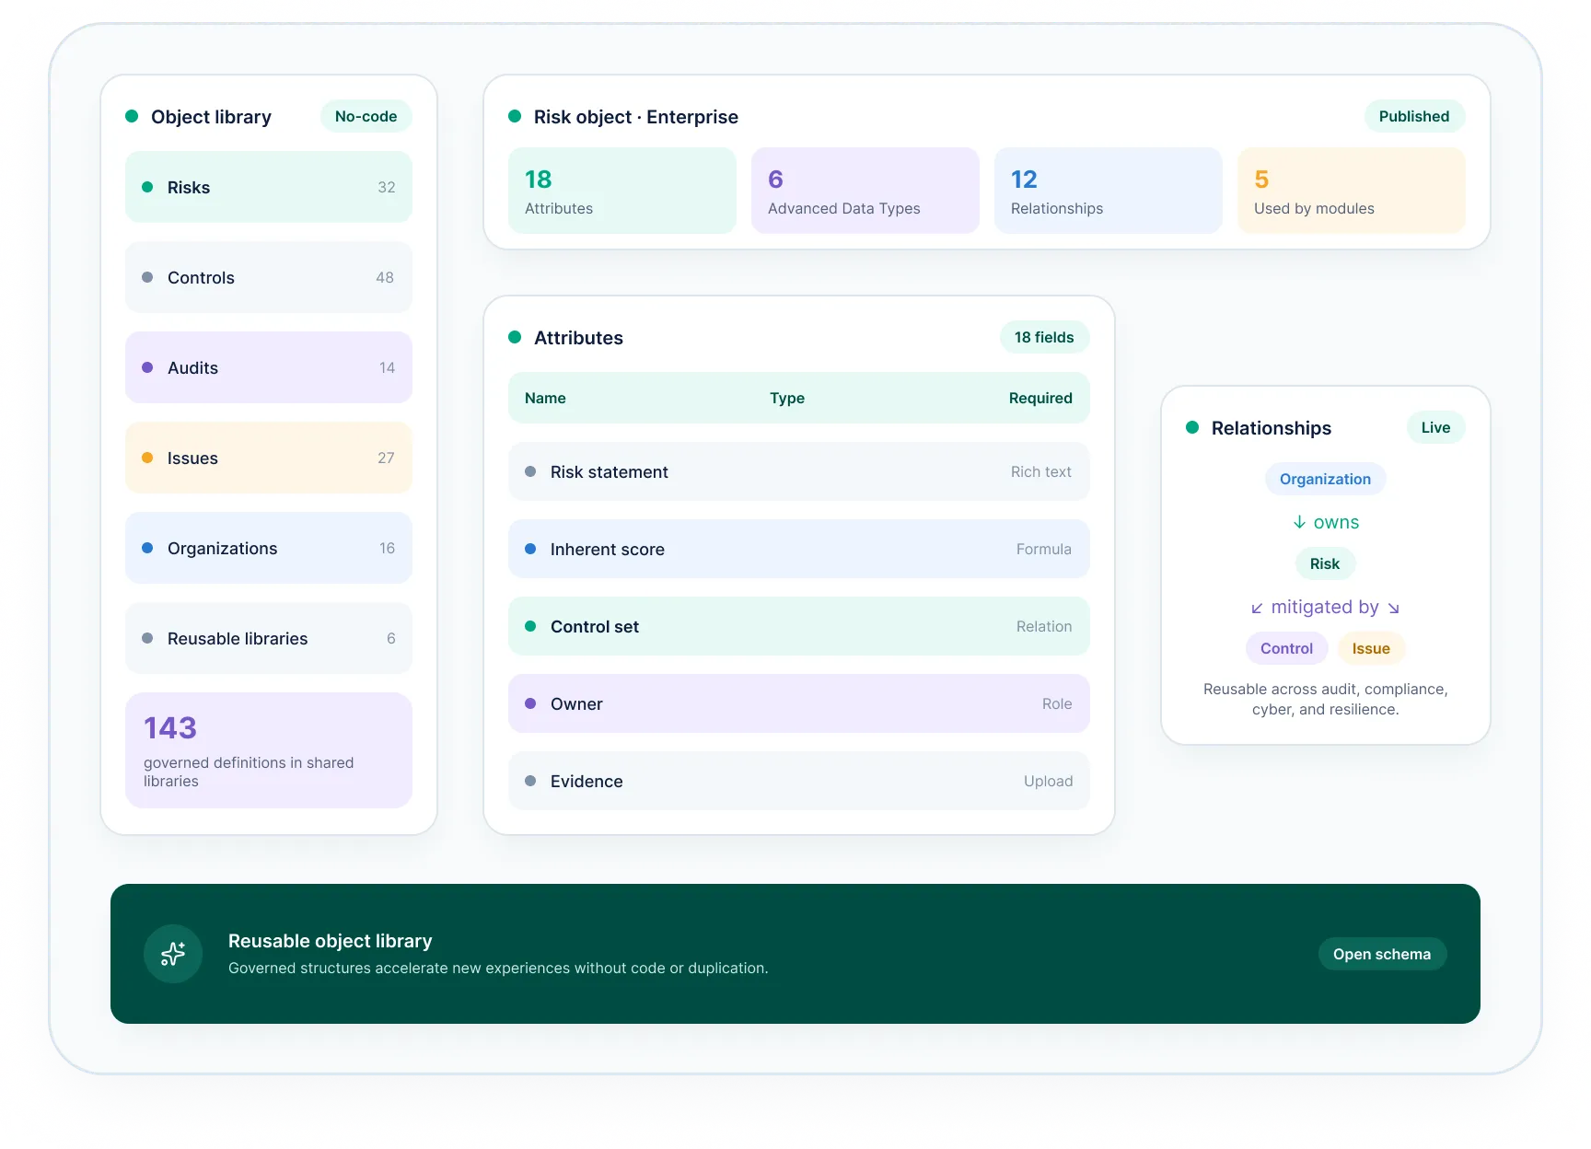Image resolution: width=1591 pixels, height=1149 pixels.
Task: Select the 5 Used by modules card
Action: click(x=1352, y=191)
